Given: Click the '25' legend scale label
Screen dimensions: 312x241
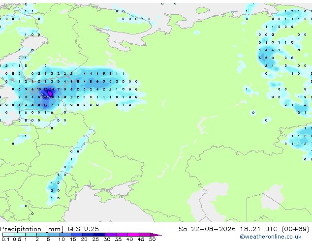Looking at the screenshot, I should pos(95,239).
